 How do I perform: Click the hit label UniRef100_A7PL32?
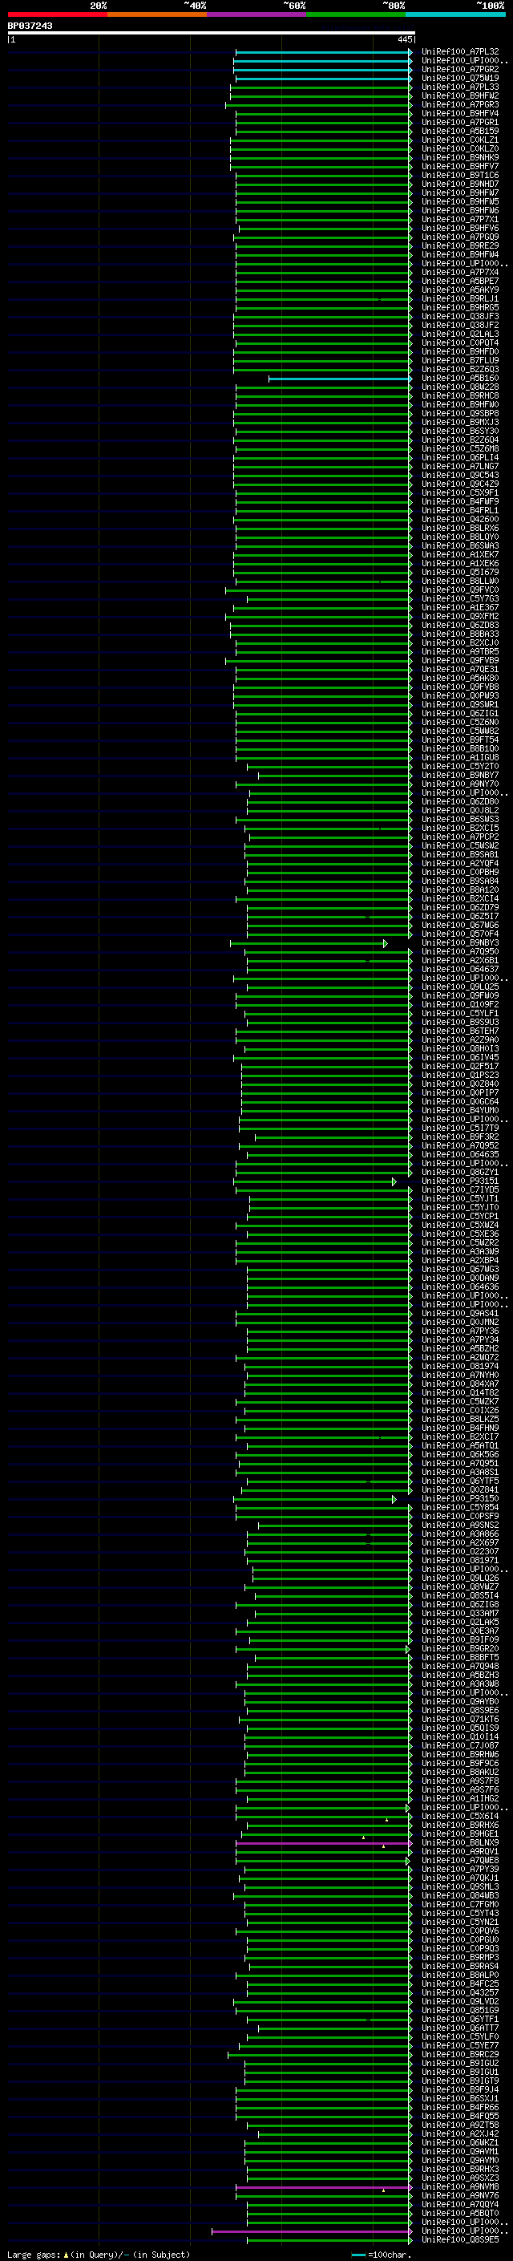(x=459, y=52)
